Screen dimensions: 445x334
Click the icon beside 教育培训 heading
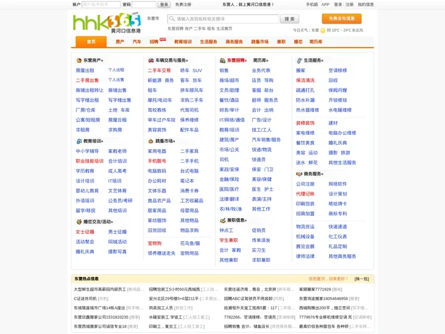79,141
